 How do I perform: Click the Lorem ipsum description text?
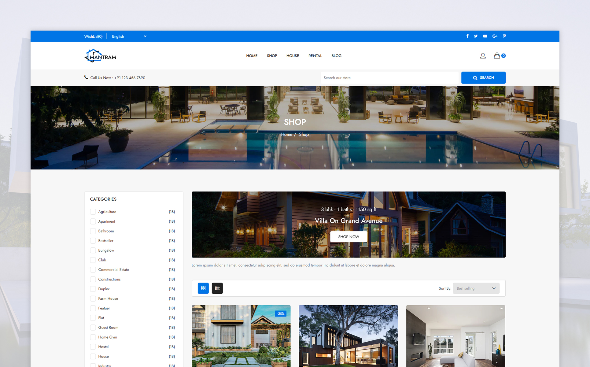point(293,265)
